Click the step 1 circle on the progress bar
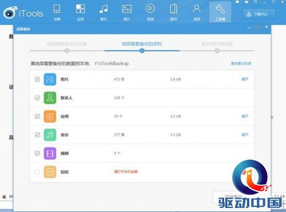This screenshot has height=212, width=286. 67,51
